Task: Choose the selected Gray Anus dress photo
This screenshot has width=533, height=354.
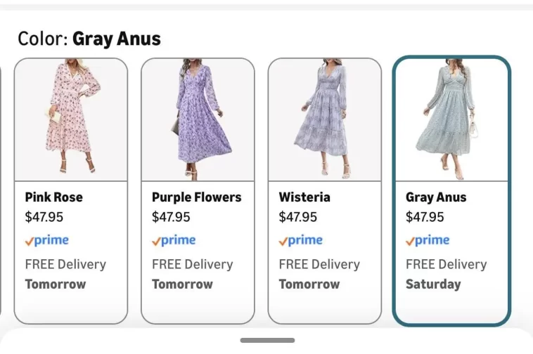Action: tap(451, 119)
